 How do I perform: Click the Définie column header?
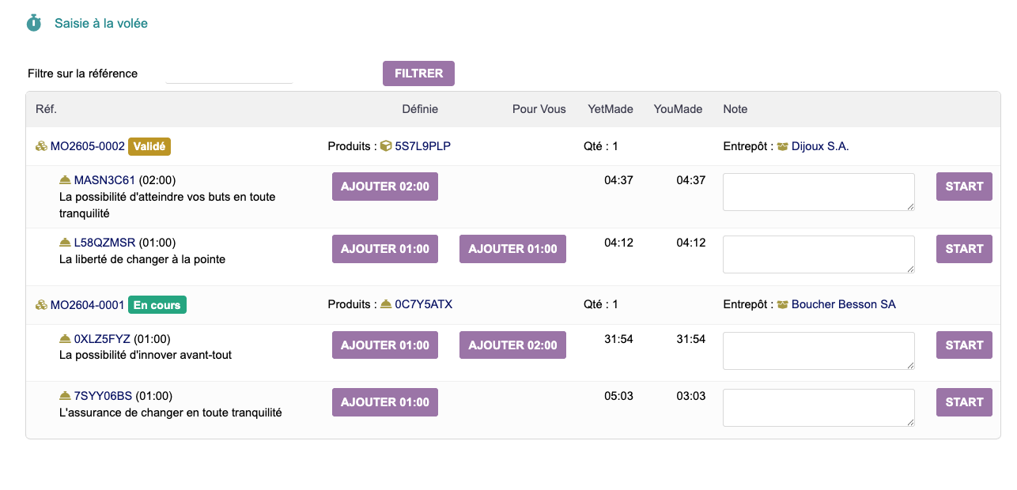tap(420, 109)
